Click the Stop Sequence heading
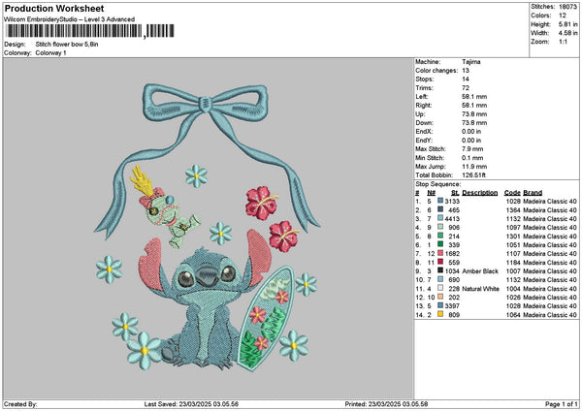Screen dimensions: 582x411 [x=438, y=184]
